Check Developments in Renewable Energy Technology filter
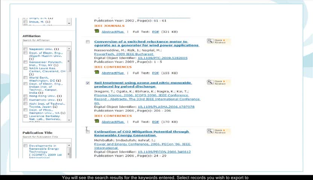This screenshot has height=180, width=313. coord(26,145)
